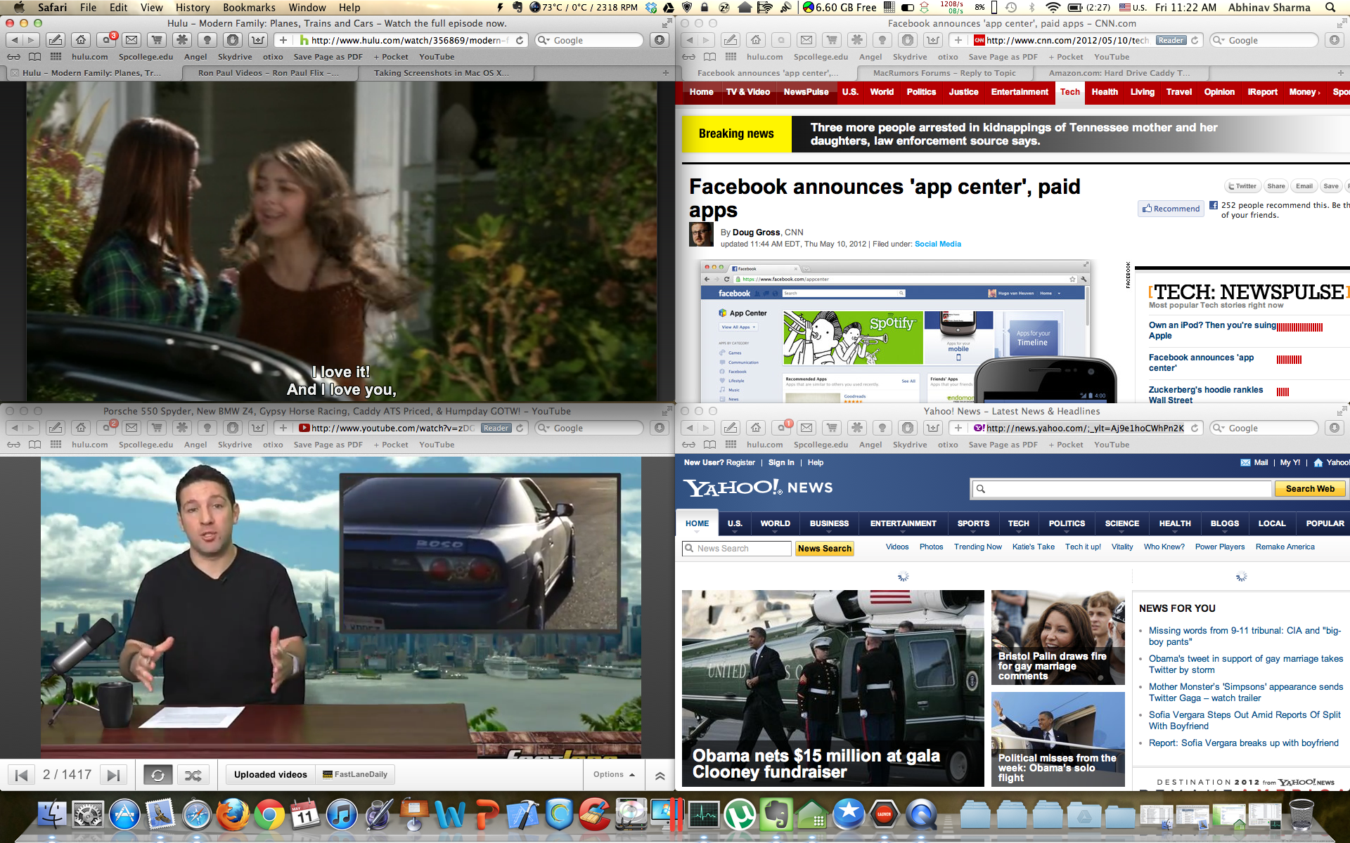
Task: Add a new tab in the Hulu window tab bar
Action: [665, 73]
